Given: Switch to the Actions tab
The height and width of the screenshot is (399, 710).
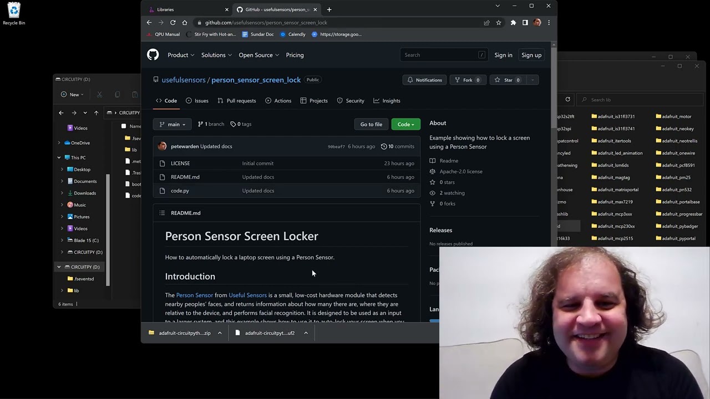Looking at the screenshot, I should point(278,101).
